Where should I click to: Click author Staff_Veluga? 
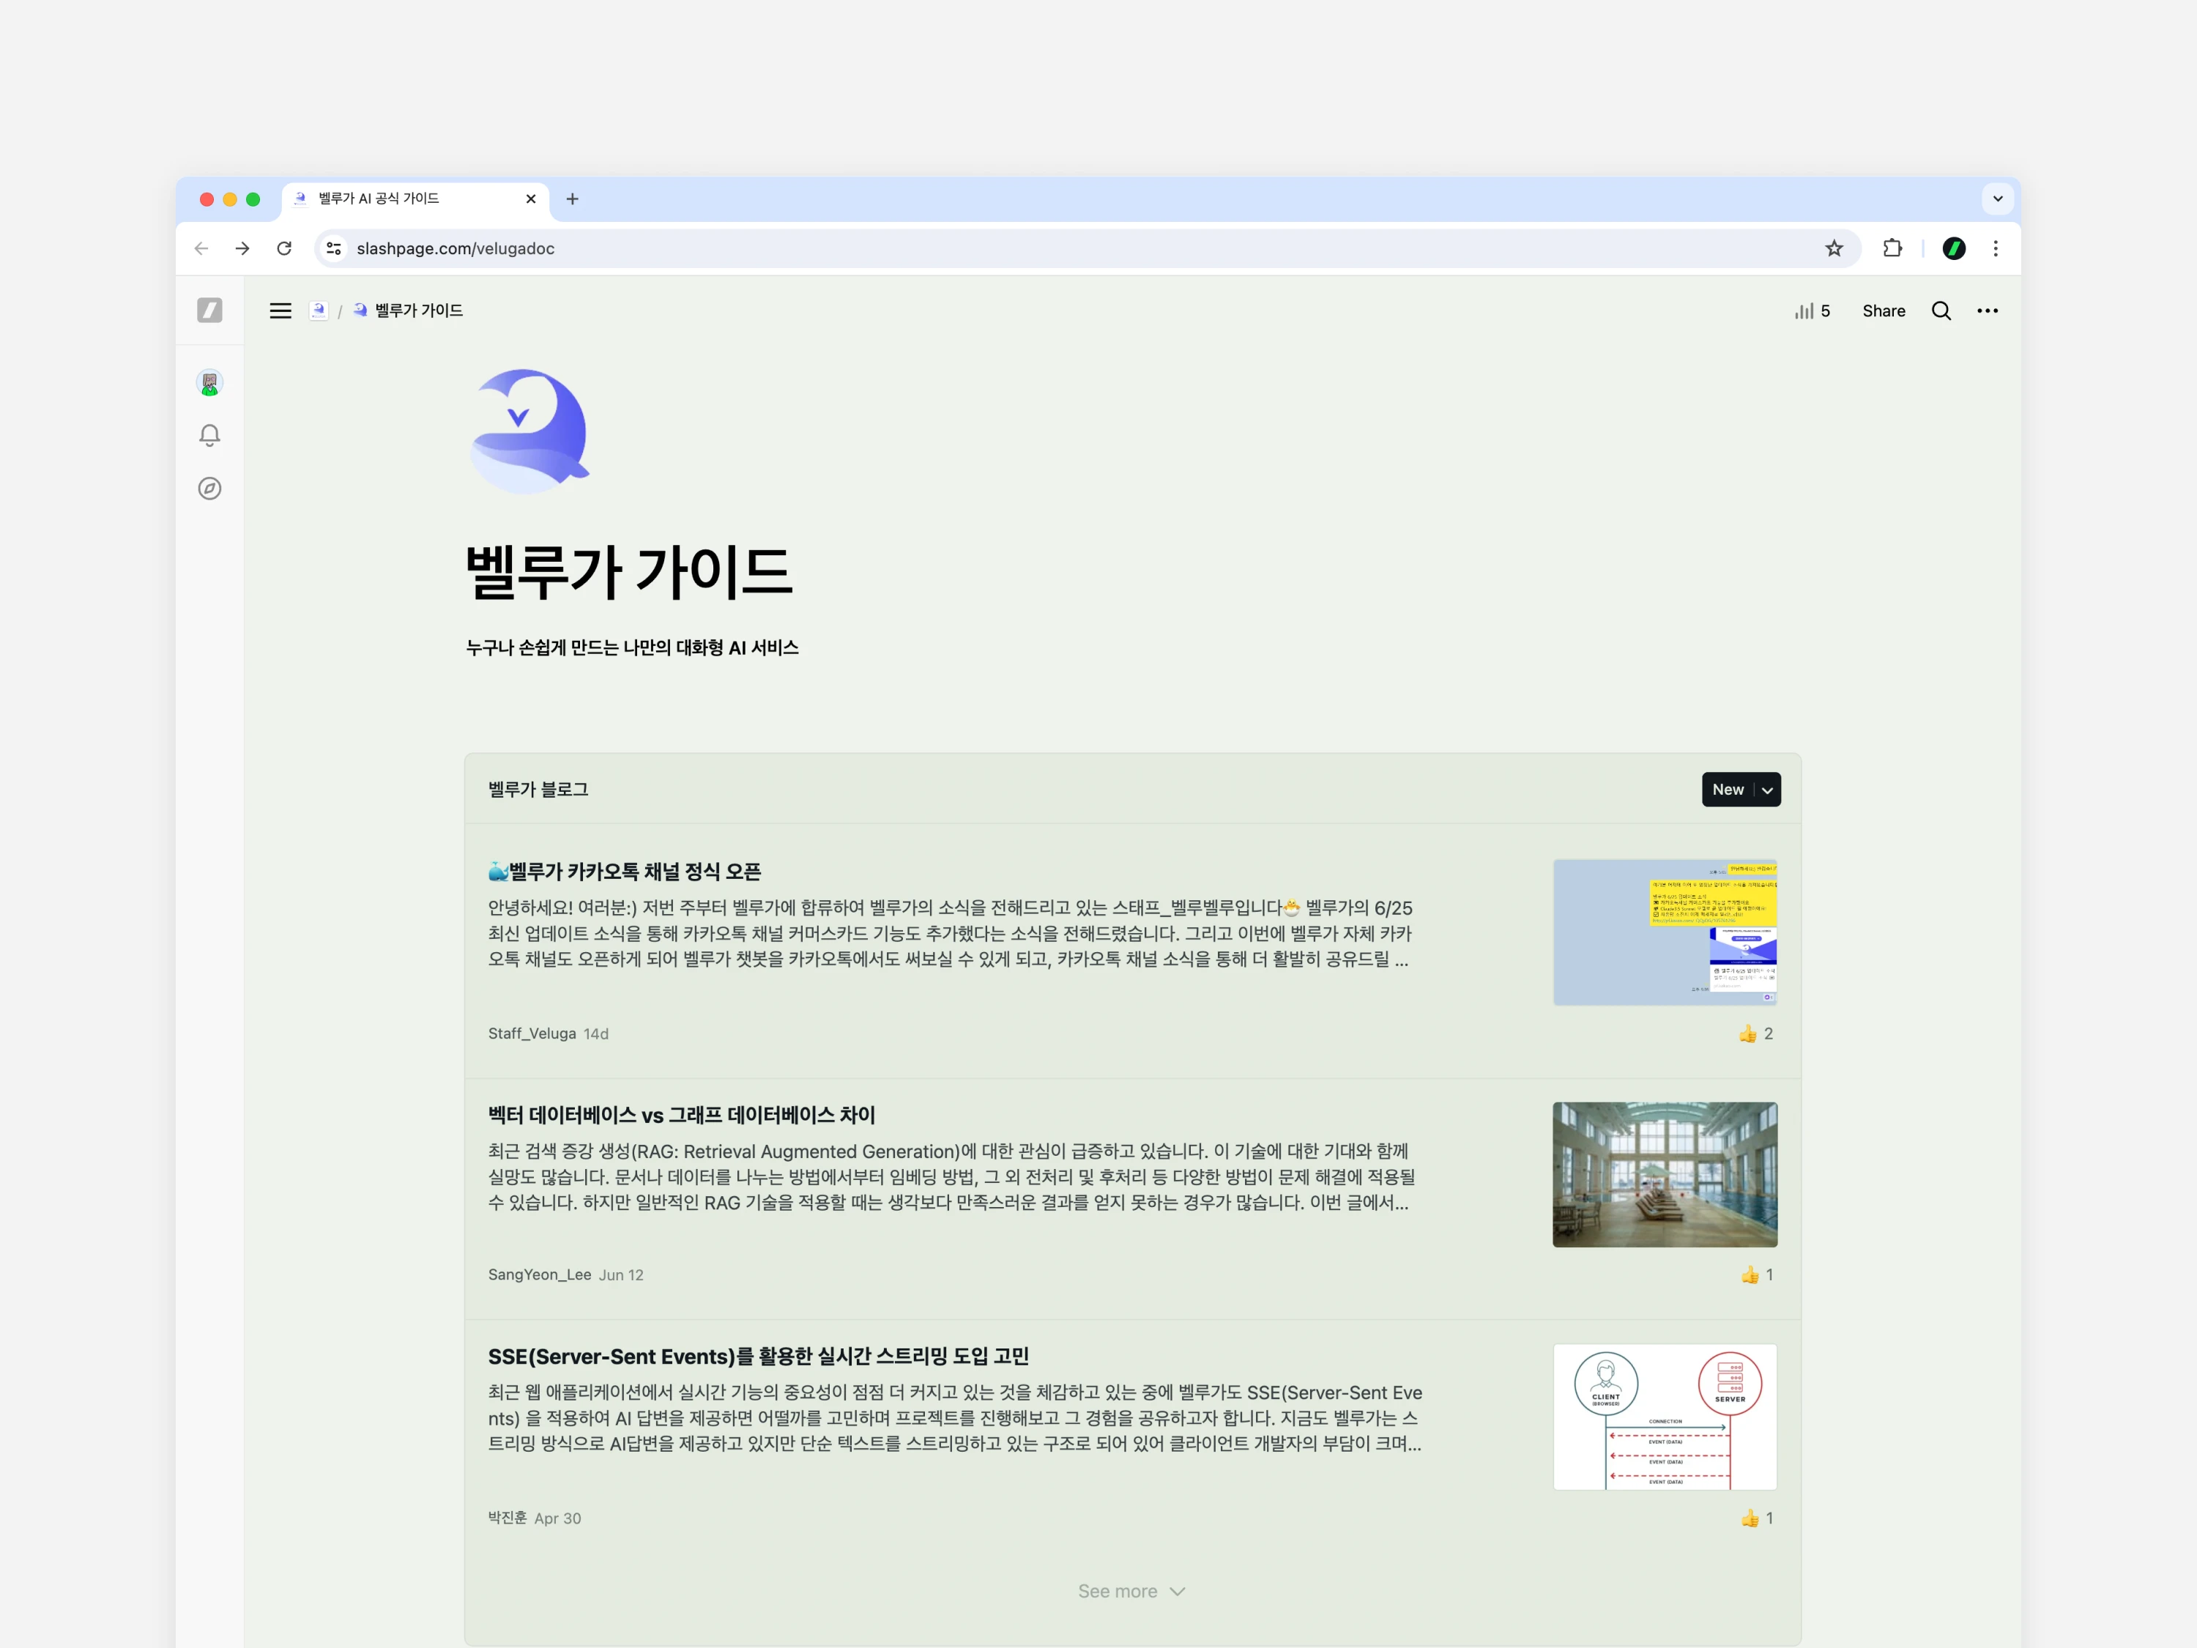click(532, 1034)
